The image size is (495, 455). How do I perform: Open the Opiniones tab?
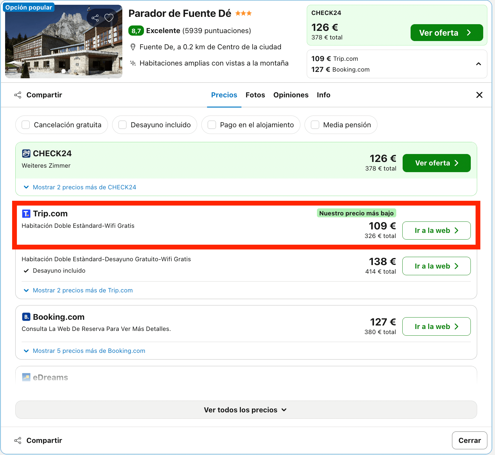coord(291,95)
